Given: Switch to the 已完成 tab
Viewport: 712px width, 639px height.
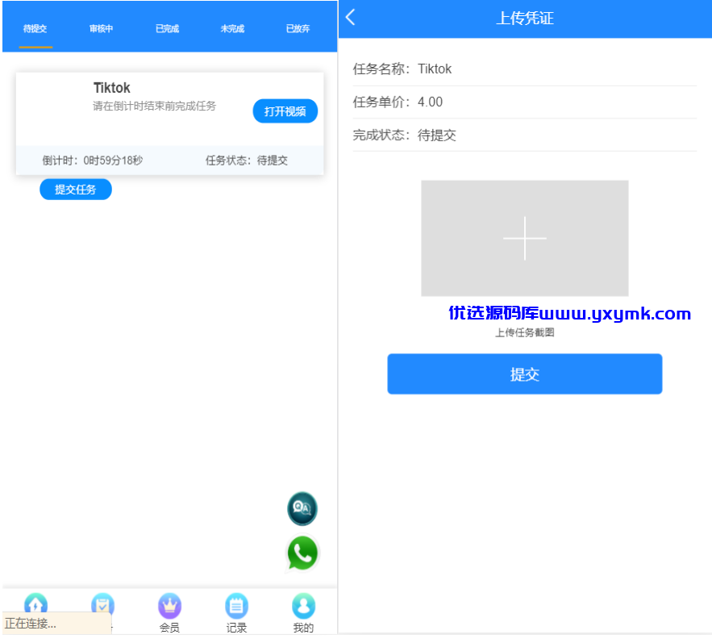Looking at the screenshot, I should [x=167, y=28].
